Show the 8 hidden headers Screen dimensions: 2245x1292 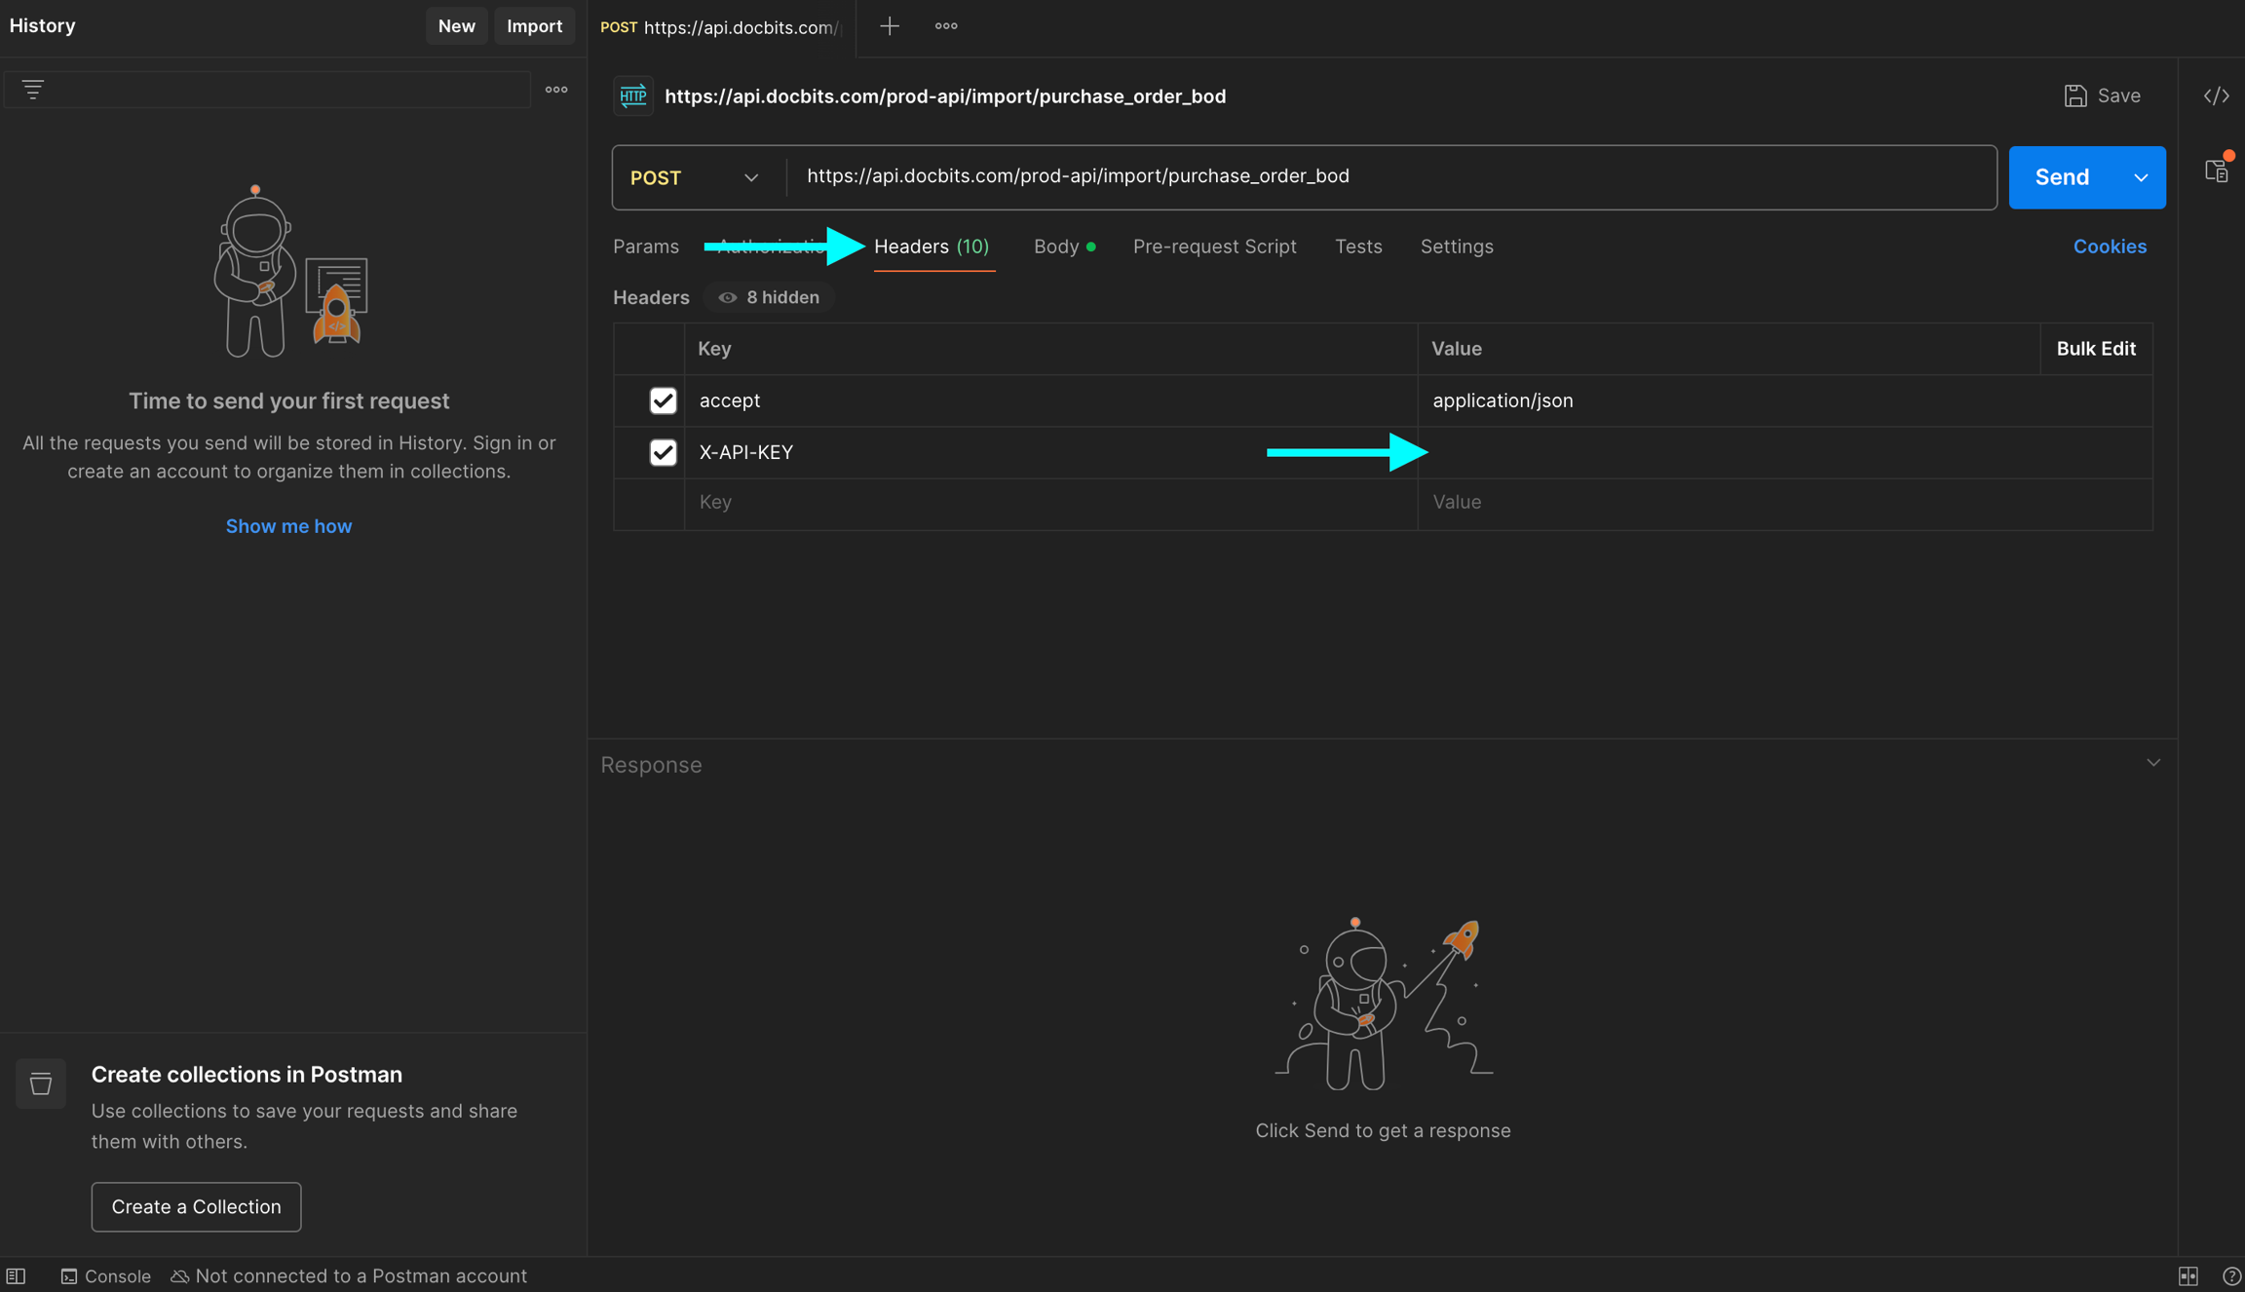(769, 297)
